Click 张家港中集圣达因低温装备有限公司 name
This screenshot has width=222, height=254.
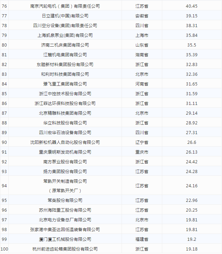pyautogui.click(x=65, y=230)
